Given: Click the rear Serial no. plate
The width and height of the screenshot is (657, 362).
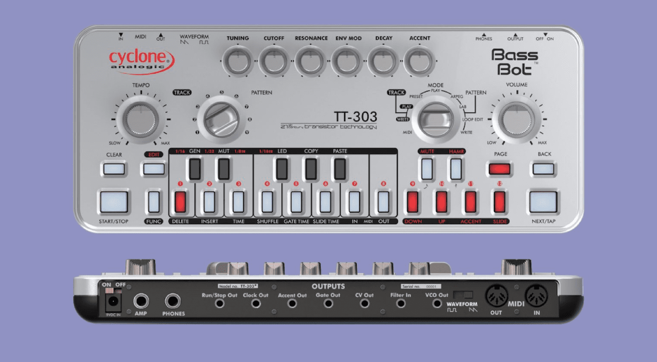Looking at the screenshot, I should tap(421, 286).
